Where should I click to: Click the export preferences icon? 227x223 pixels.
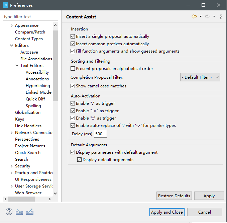[30, 212]
